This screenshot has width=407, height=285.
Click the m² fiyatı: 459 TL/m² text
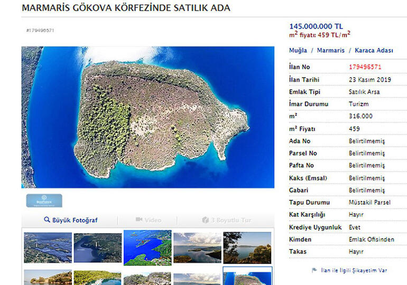[x=320, y=34]
